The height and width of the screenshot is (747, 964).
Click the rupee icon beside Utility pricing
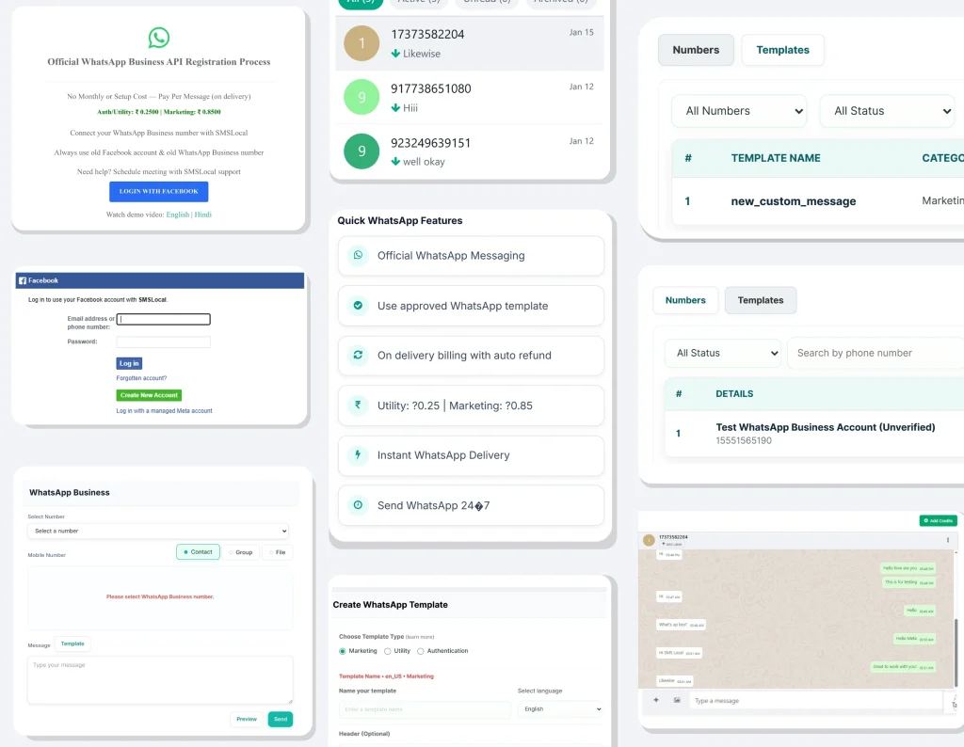tap(357, 405)
